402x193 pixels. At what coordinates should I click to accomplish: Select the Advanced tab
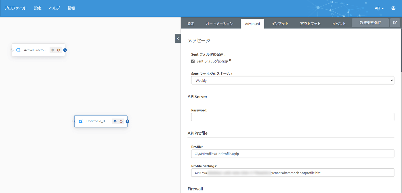(252, 24)
